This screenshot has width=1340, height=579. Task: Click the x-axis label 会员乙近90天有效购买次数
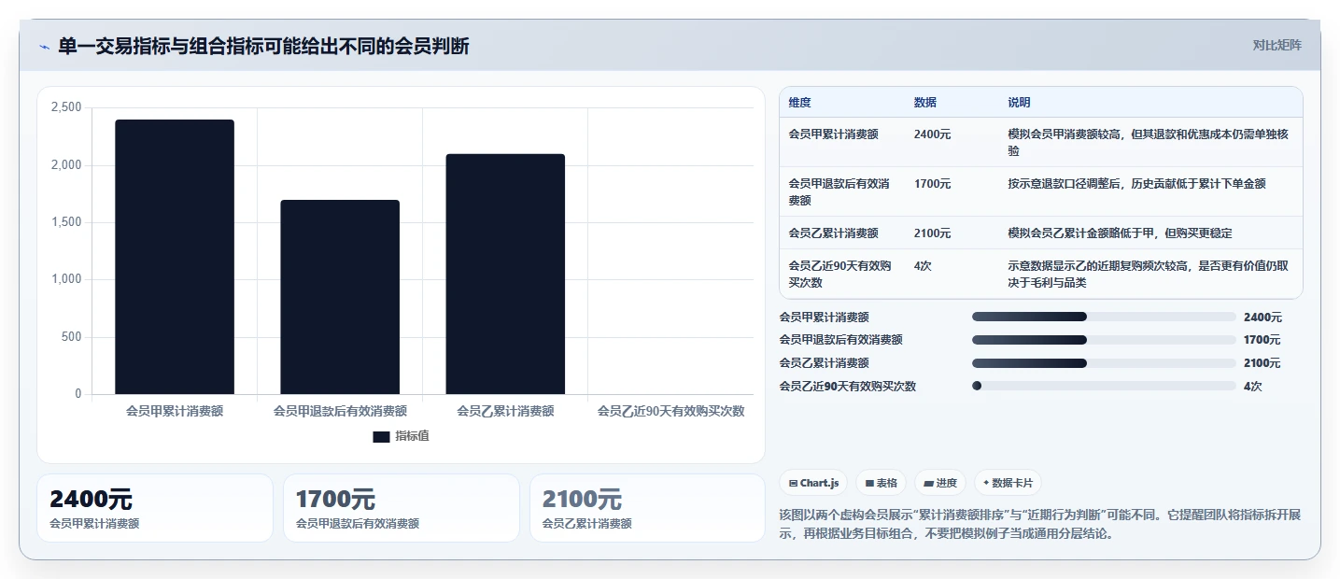[x=670, y=410]
